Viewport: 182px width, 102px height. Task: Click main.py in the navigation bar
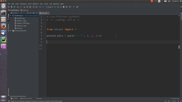click(24, 10)
